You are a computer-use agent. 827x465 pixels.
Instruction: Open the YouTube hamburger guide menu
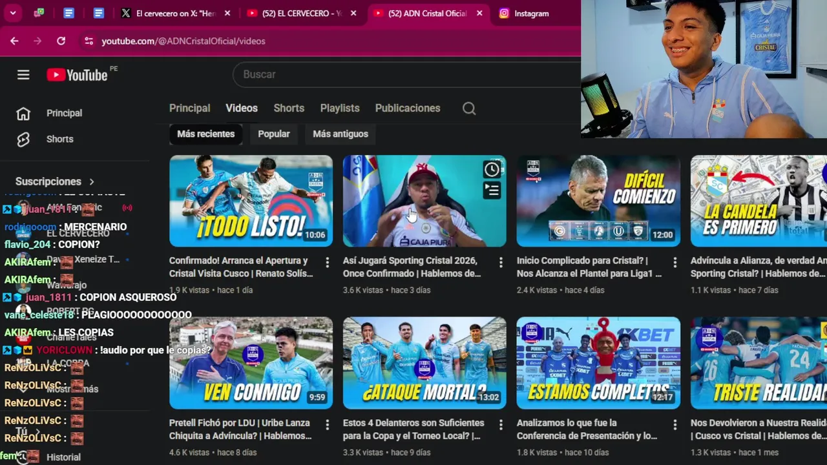pos(23,75)
